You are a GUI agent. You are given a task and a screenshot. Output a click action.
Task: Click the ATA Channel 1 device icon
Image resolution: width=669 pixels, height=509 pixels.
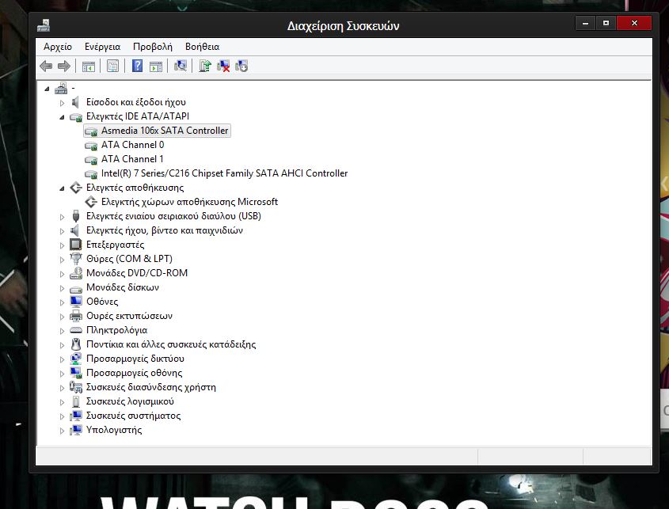[x=91, y=160]
